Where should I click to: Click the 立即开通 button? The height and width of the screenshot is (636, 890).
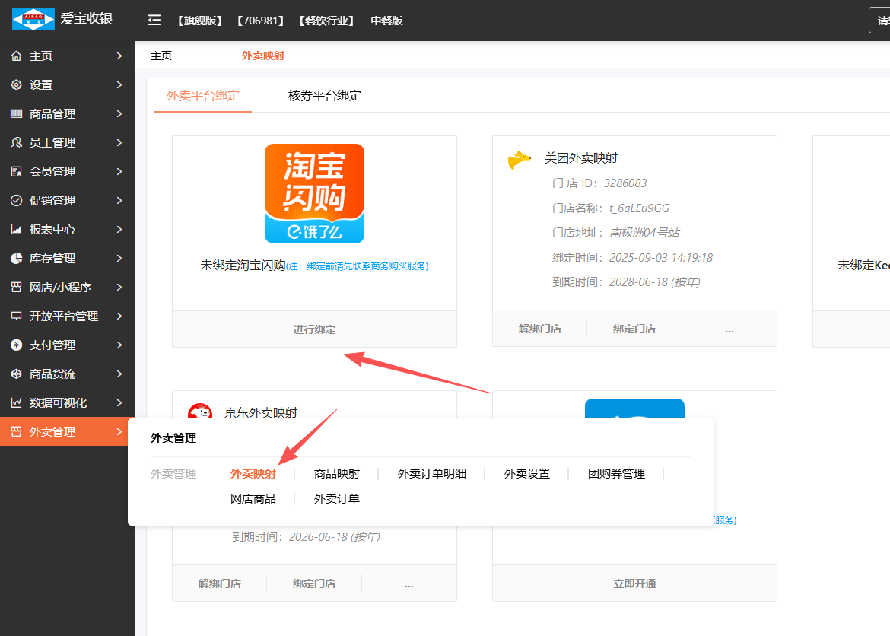634,584
